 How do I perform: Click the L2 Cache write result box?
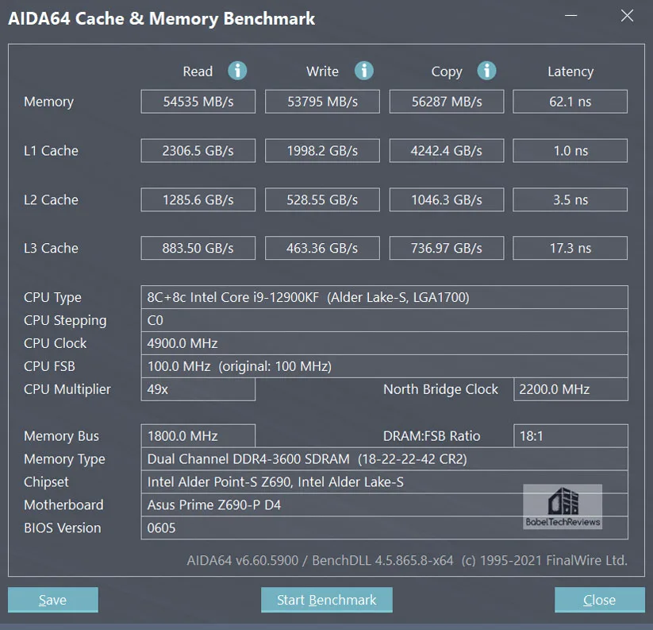(322, 199)
